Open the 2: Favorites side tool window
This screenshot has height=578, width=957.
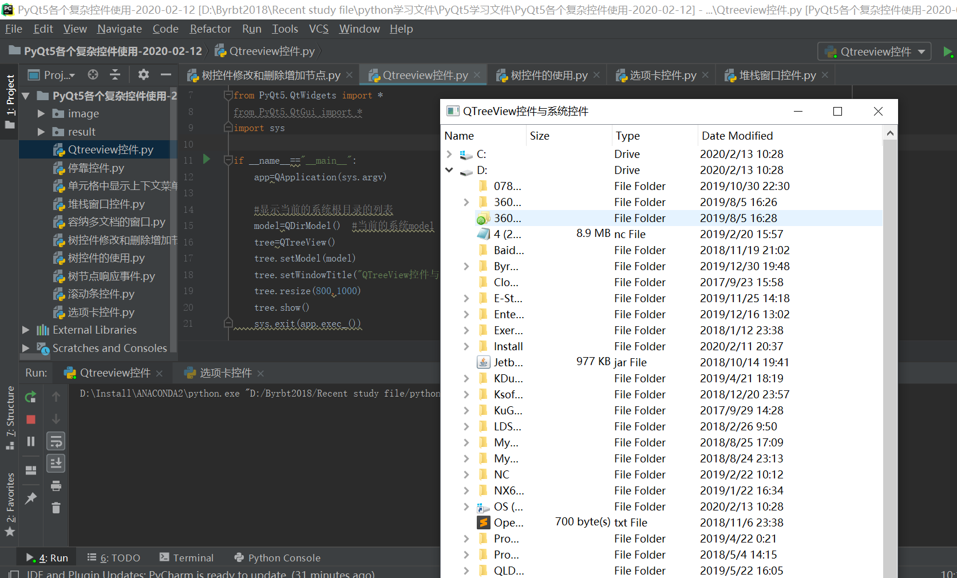pos(10,505)
